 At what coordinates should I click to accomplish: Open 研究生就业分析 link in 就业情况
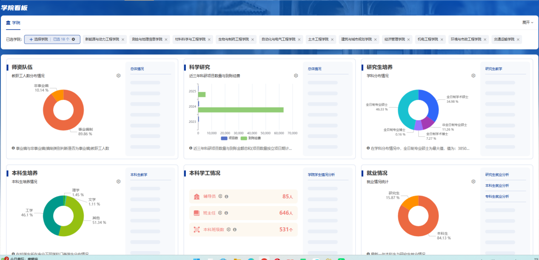pos(497,175)
